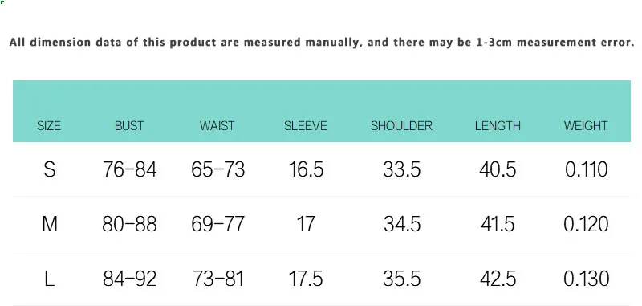Click waist value 69-77

(x=217, y=224)
